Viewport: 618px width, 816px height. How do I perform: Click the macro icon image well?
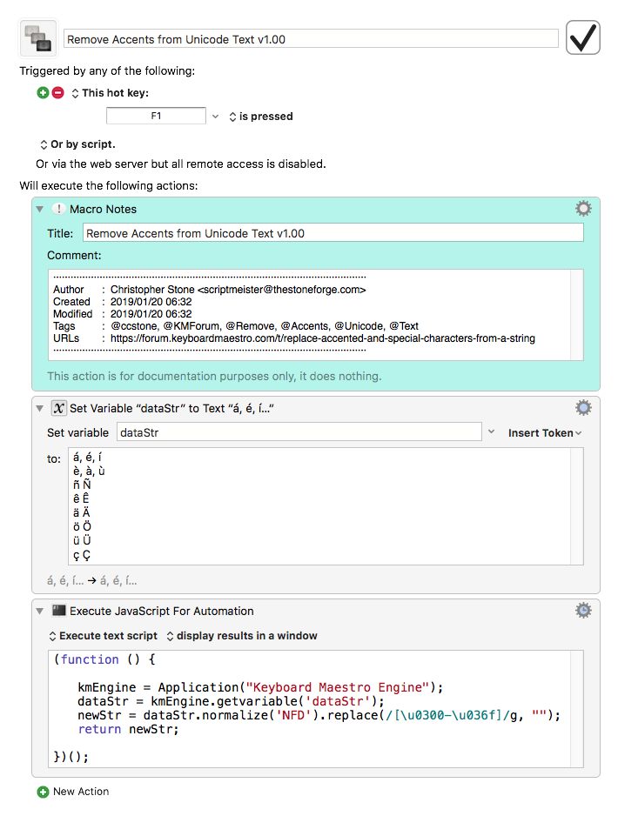pos(38,39)
